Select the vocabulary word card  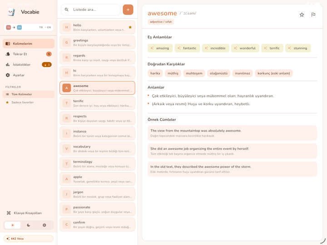click(x=97, y=148)
